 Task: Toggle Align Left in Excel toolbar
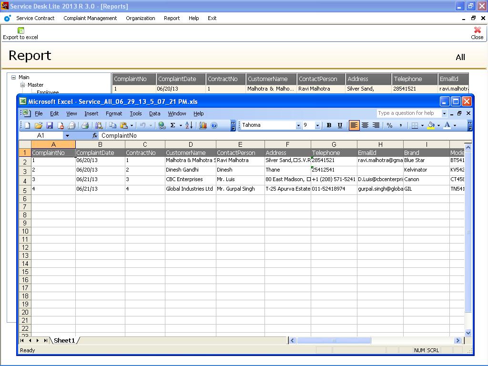tap(354, 125)
